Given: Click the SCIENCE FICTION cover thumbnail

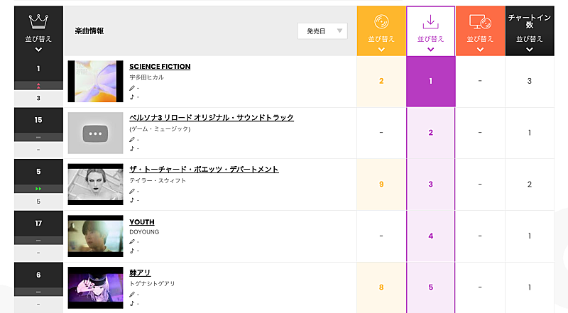Looking at the screenshot, I should (x=96, y=81).
